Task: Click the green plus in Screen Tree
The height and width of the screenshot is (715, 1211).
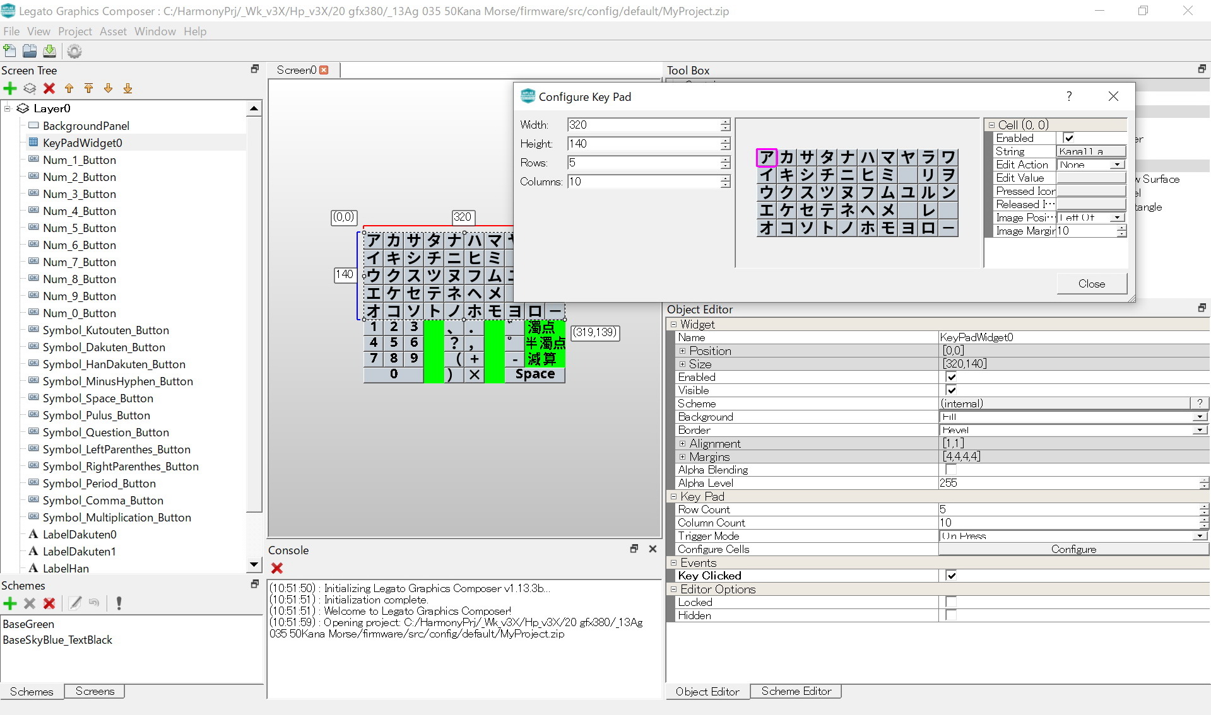Action: 10,88
